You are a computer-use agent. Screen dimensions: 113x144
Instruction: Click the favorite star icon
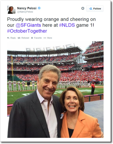pyautogui.click(x=32, y=38)
